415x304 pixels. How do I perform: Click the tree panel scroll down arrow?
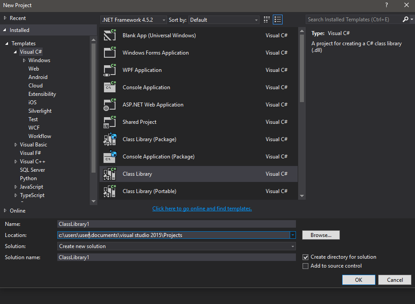click(x=93, y=201)
